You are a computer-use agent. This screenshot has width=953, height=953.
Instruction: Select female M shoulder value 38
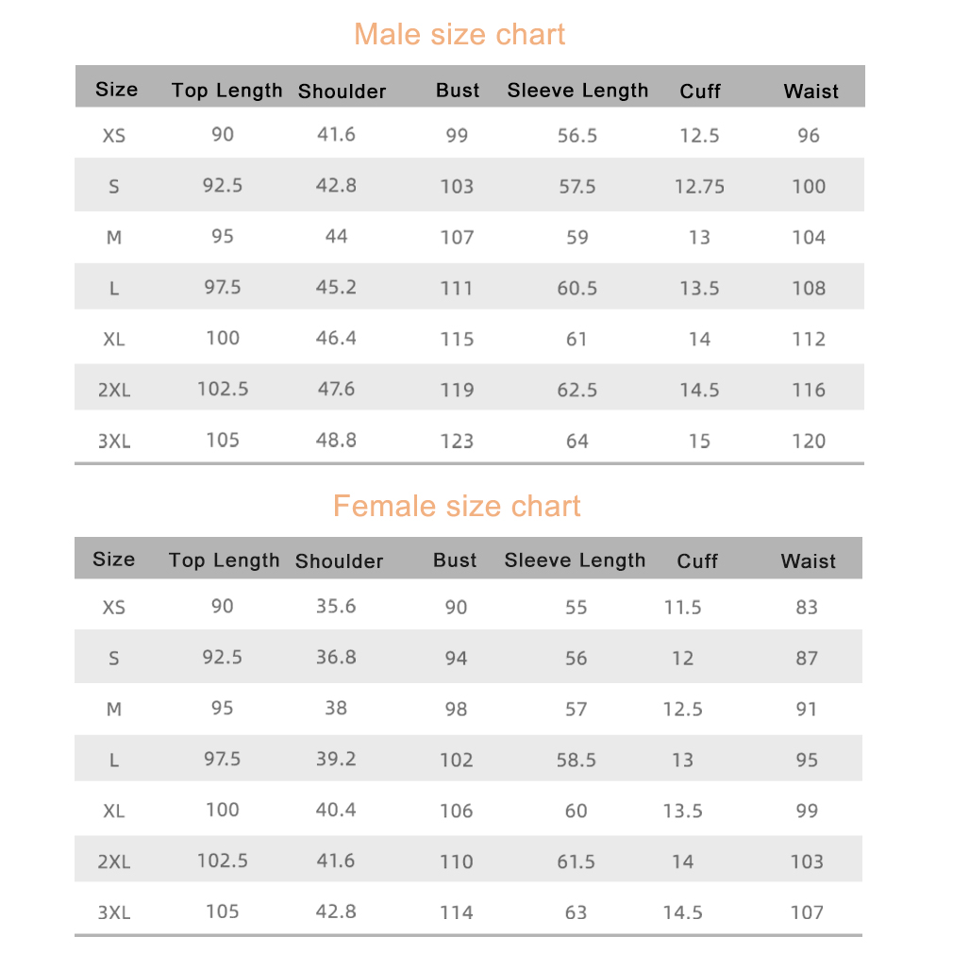[x=336, y=708]
